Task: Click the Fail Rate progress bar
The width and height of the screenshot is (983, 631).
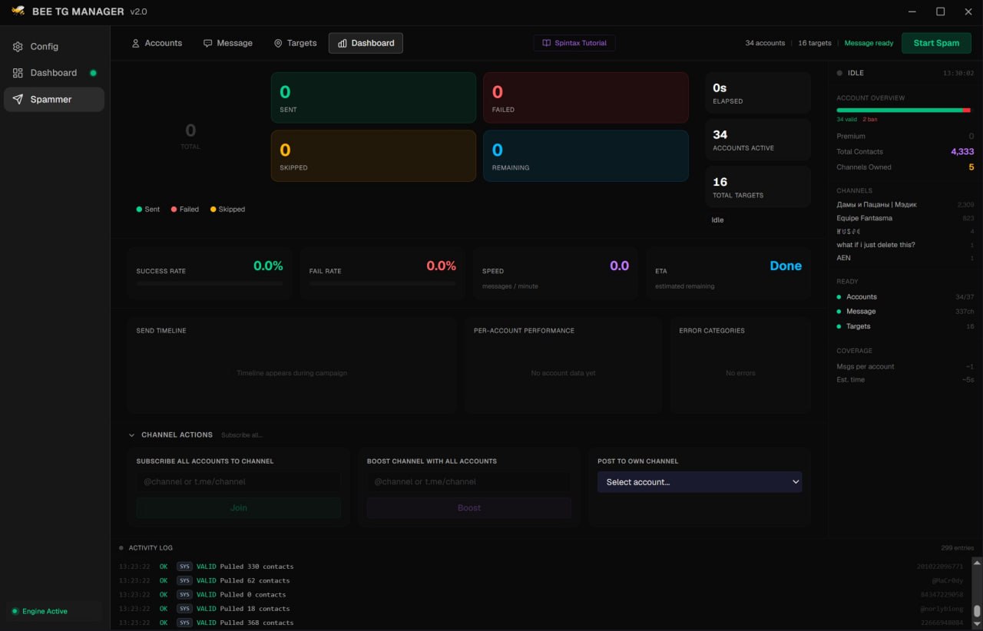Action: (382, 284)
